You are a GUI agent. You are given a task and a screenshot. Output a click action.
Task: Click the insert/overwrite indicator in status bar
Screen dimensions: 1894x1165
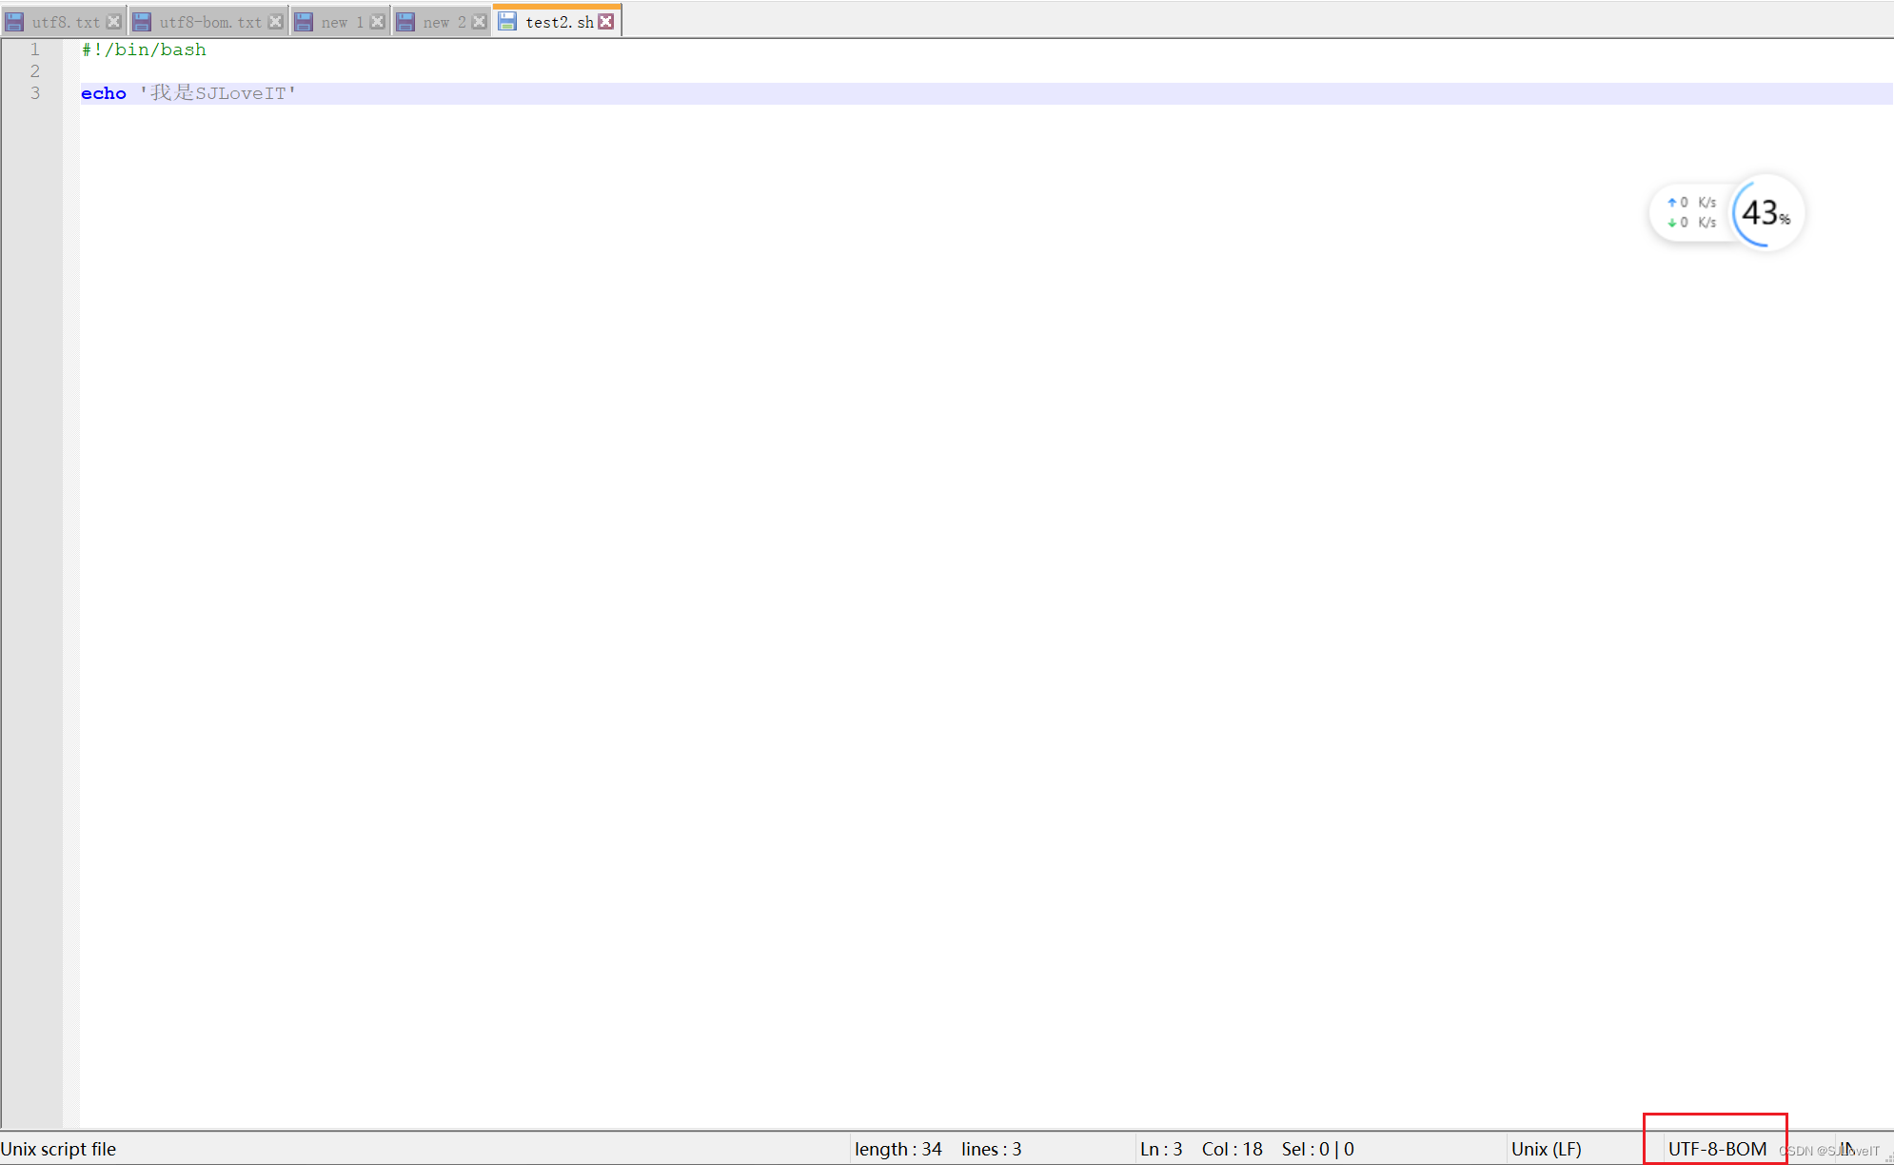pyautogui.click(x=1846, y=1149)
